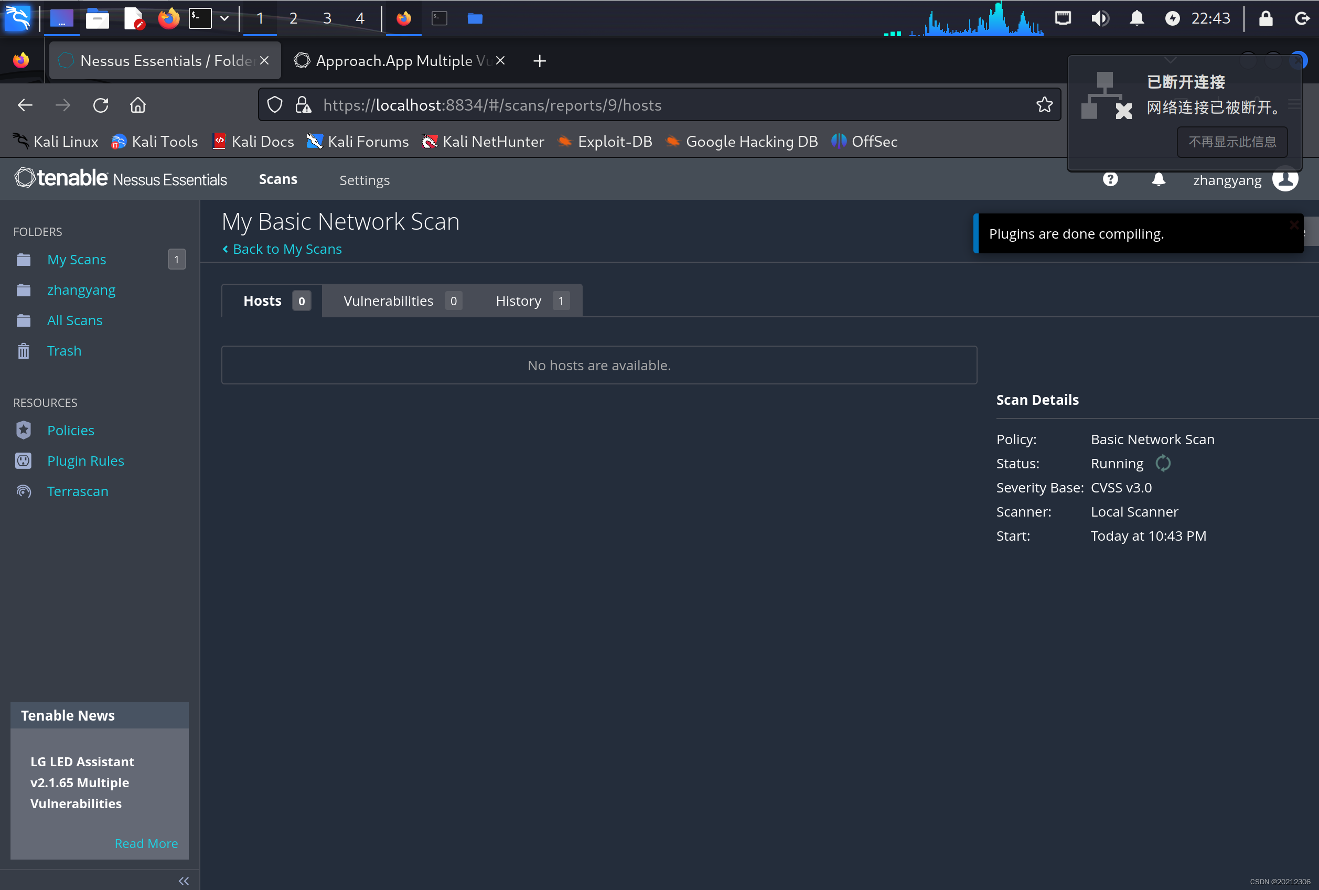
Task: Open the Trash folder icon
Action: tap(23, 351)
